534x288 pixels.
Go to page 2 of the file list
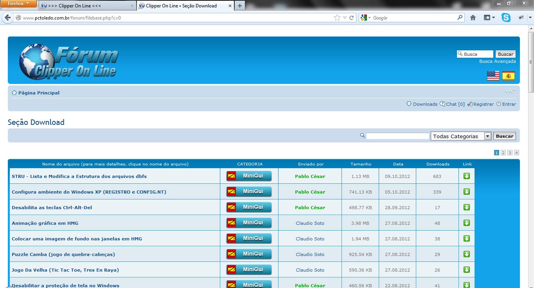click(x=503, y=153)
